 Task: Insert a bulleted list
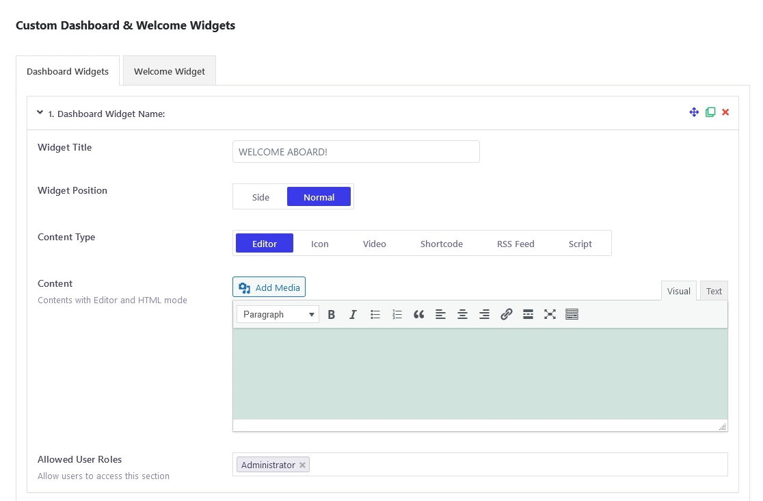click(375, 314)
